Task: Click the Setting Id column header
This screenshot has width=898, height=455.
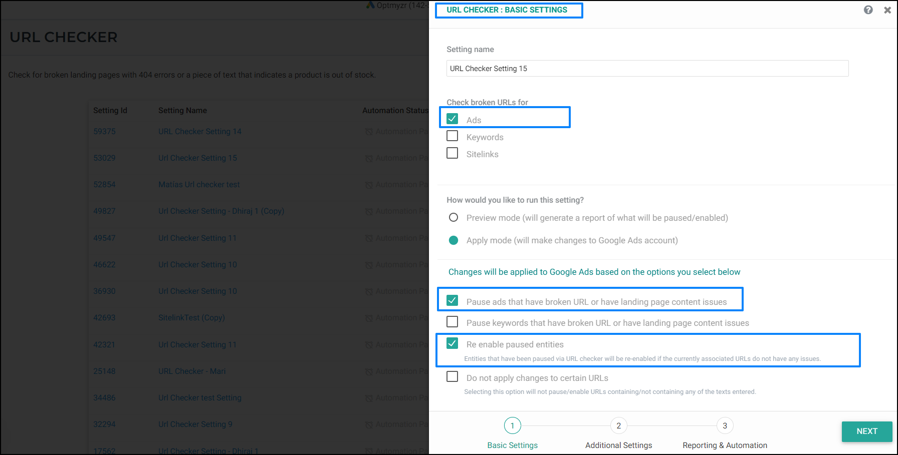Action: [110, 111]
